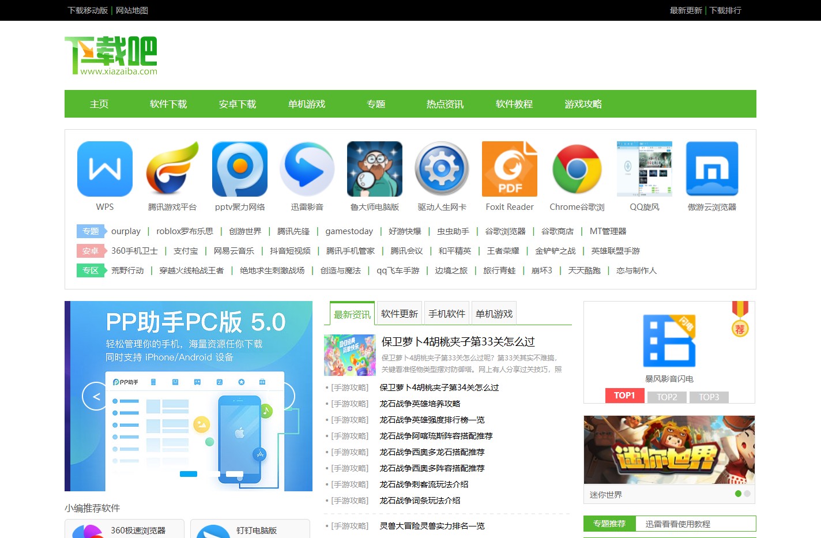Open the 驱动人生网卡 gear icon

(x=442, y=169)
